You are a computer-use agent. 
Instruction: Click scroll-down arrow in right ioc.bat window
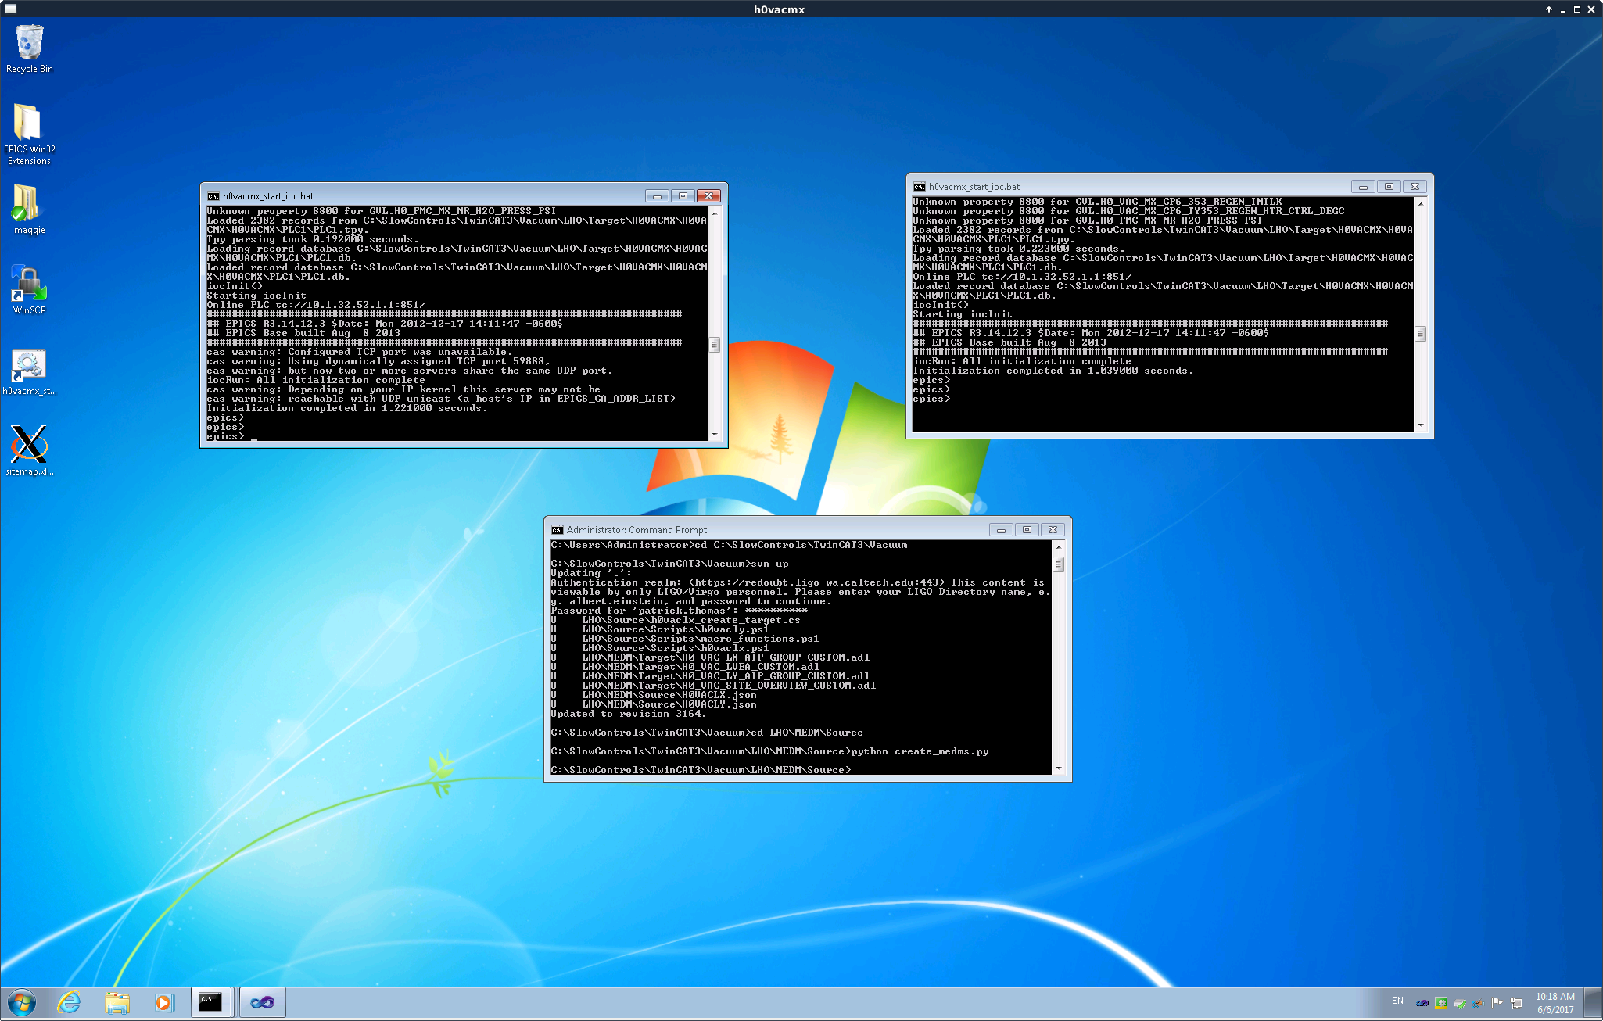click(1420, 425)
